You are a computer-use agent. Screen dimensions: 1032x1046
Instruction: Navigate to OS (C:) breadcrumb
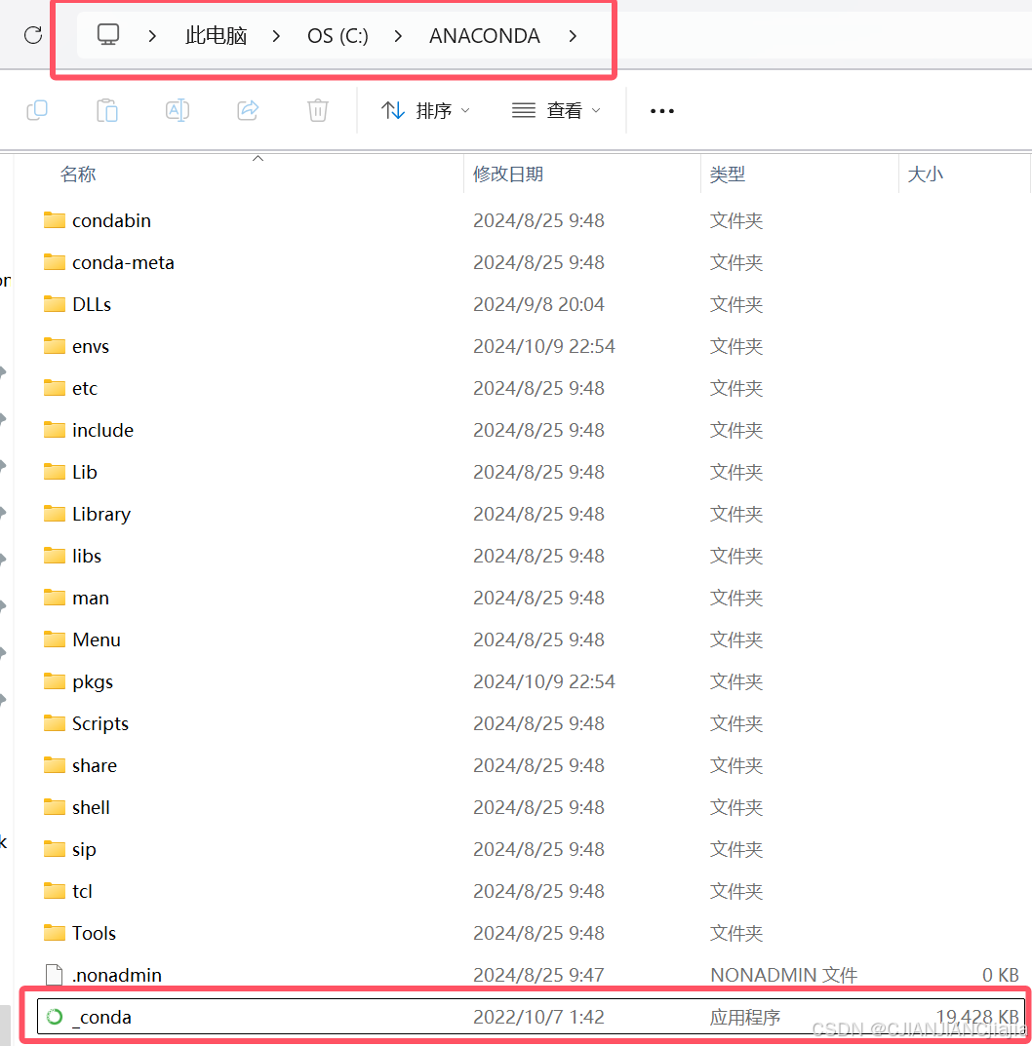point(337,35)
